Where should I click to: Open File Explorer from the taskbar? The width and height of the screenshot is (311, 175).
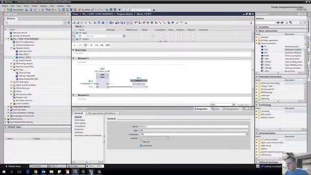point(52,172)
